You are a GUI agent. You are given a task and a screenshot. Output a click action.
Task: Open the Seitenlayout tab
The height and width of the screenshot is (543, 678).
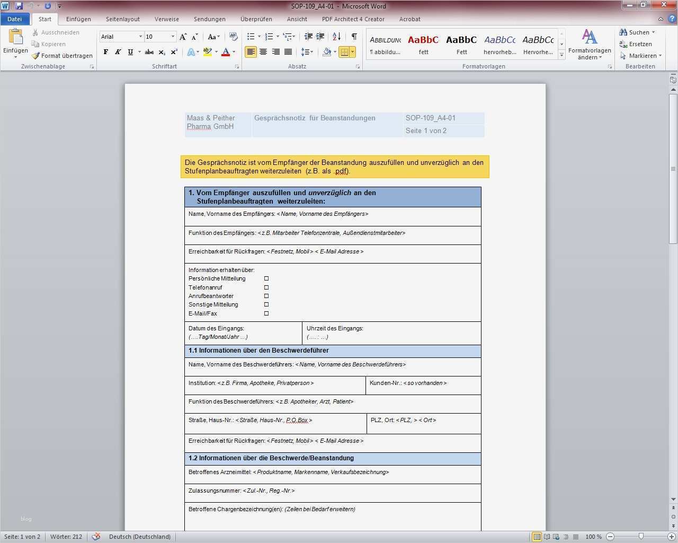pyautogui.click(x=122, y=19)
